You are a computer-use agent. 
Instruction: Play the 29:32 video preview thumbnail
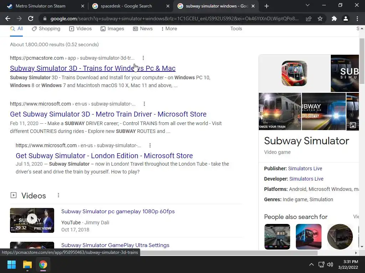32,220
